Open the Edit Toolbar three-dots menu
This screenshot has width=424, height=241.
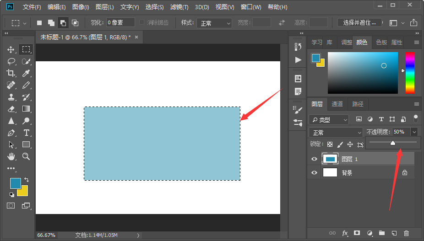point(11,168)
